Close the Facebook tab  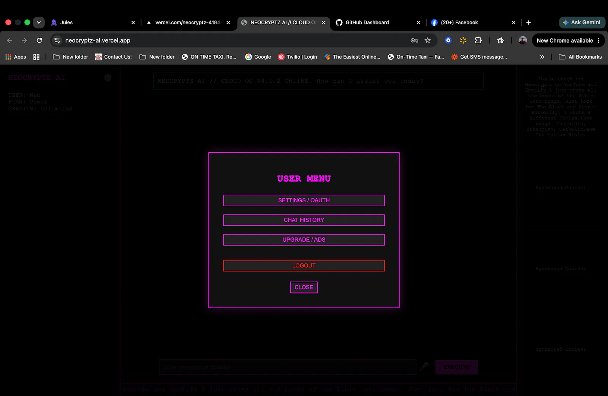(x=513, y=22)
